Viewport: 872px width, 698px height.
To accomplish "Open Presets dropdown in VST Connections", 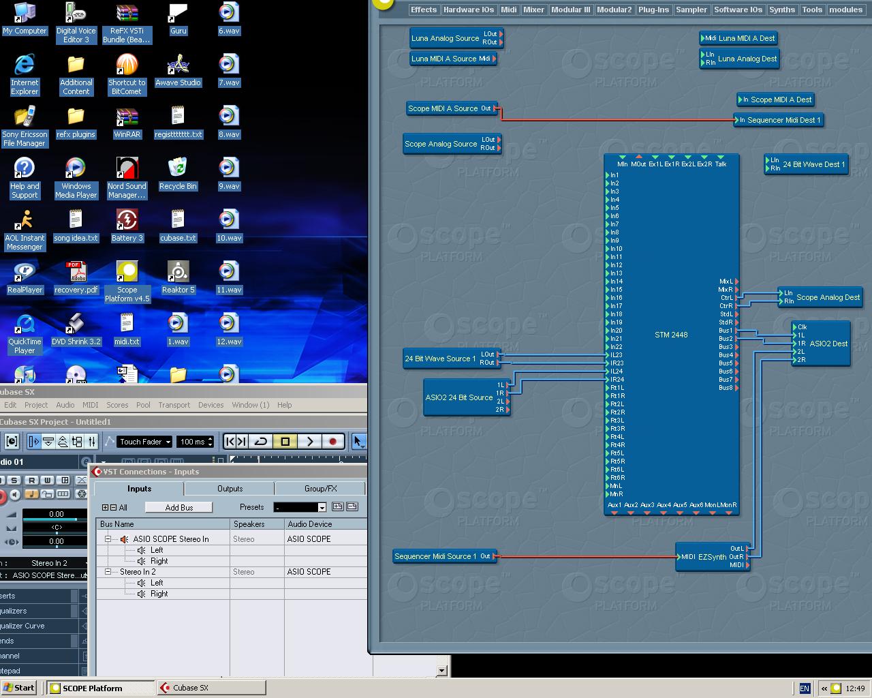I will pos(300,507).
